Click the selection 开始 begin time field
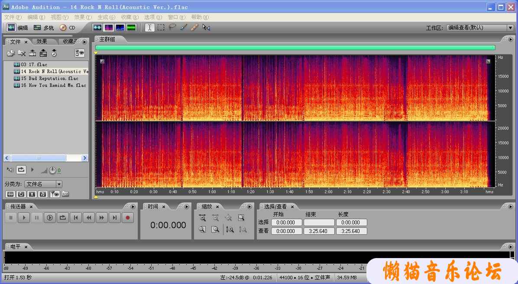 286,223
